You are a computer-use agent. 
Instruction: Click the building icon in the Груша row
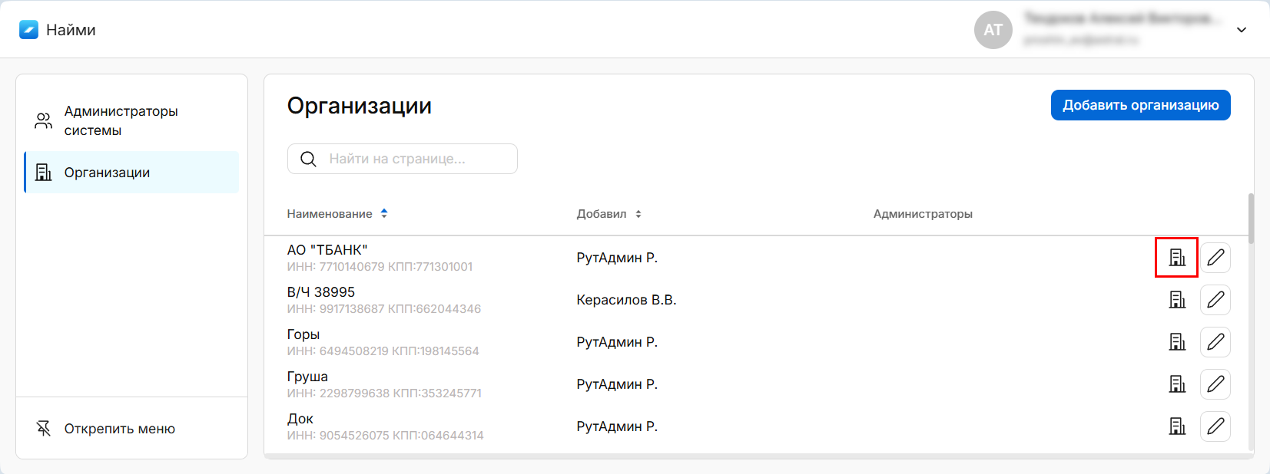click(1176, 384)
